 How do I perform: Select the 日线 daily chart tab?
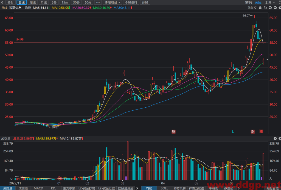(x=22, y=2)
